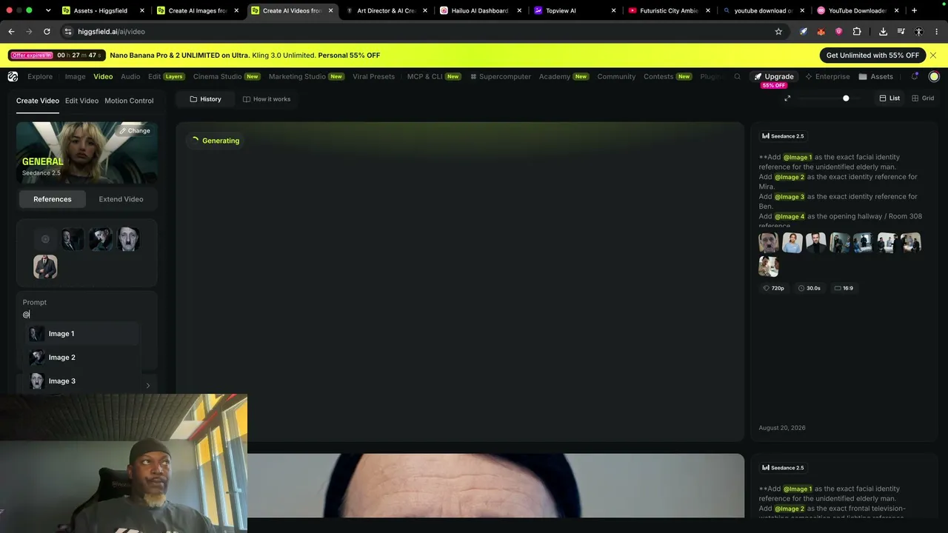The width and height of the screenshot is (948, 533).
Task: Go to the Community page
Action: pos(616,76)
